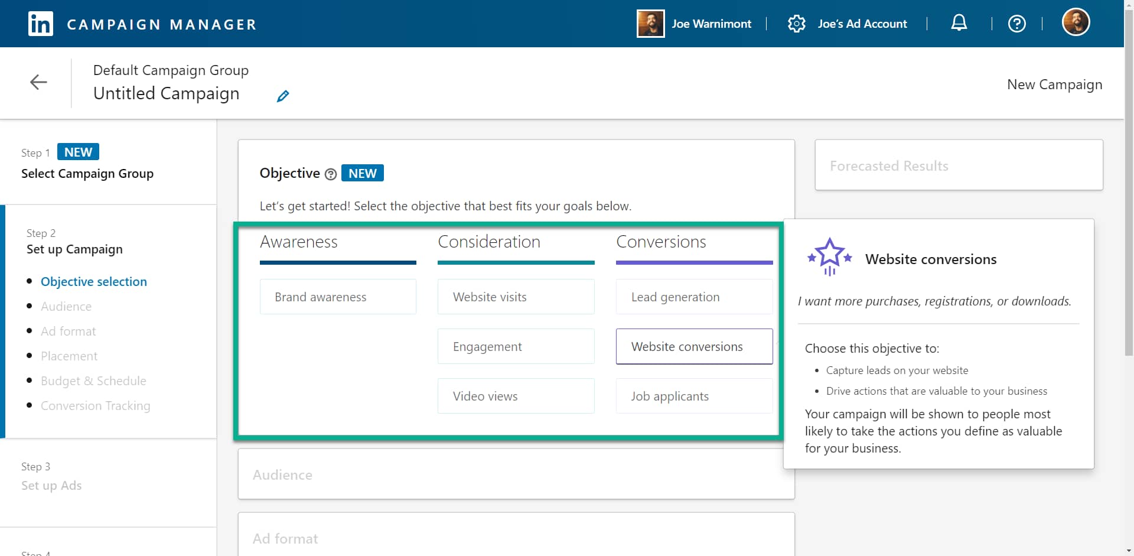This screenshot has width=1134, height=556.
Task: Open the profile avatar menu
Action: pyautogui.click(x=1076, y=22)
